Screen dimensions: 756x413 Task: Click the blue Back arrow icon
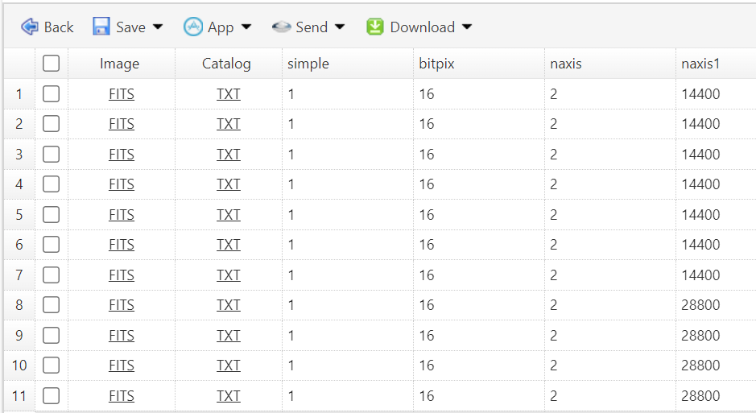click(x=30, y=27)
